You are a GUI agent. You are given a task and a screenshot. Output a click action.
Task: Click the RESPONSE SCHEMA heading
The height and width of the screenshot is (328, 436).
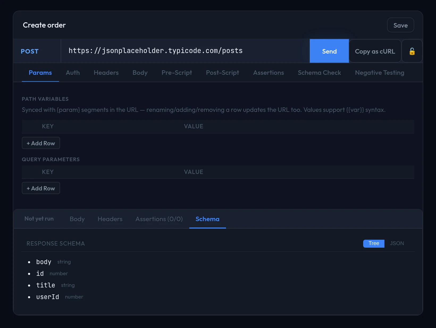[x=56, y=243]
